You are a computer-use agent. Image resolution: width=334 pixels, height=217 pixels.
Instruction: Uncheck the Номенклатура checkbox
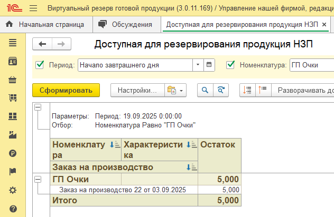click(230, 65)
